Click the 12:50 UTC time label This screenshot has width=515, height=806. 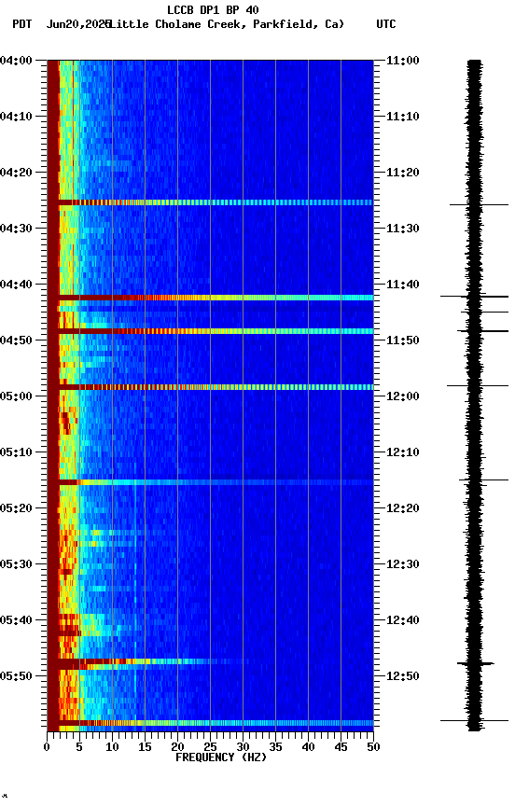(x=403, y=676)
